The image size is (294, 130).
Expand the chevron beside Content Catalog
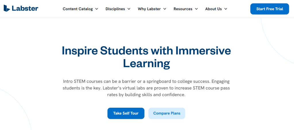point(97,9)
